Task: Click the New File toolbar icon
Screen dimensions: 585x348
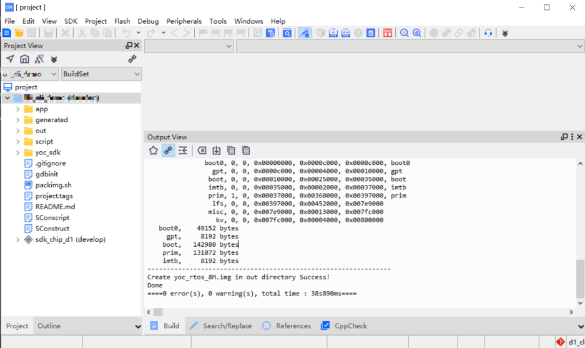Action: click(7, 33)
